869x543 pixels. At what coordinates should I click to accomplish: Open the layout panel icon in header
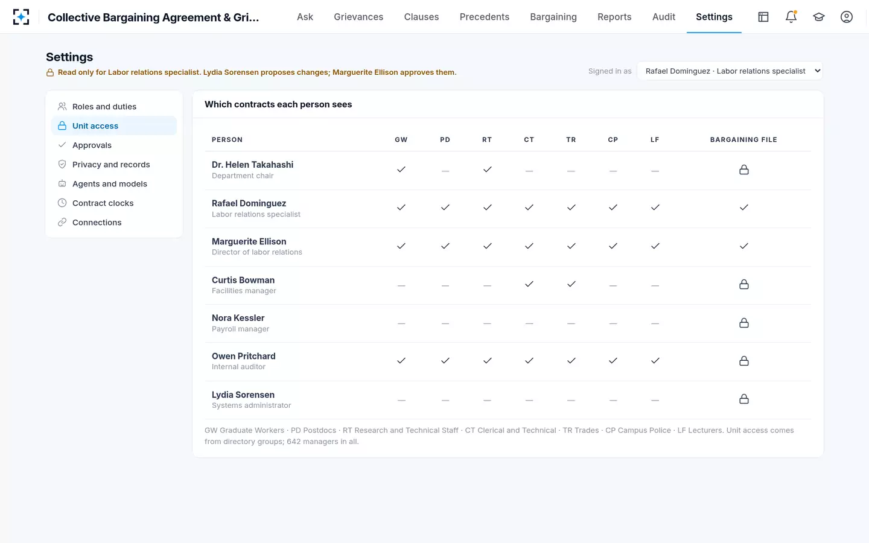click(x=763, y=17)
